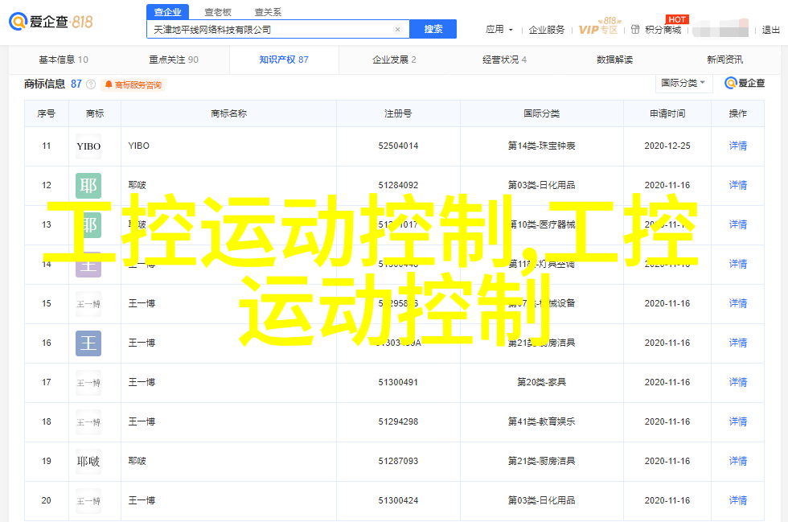
Task: Open the 企业发展 2 tab
Action: (x=394, y=60)
